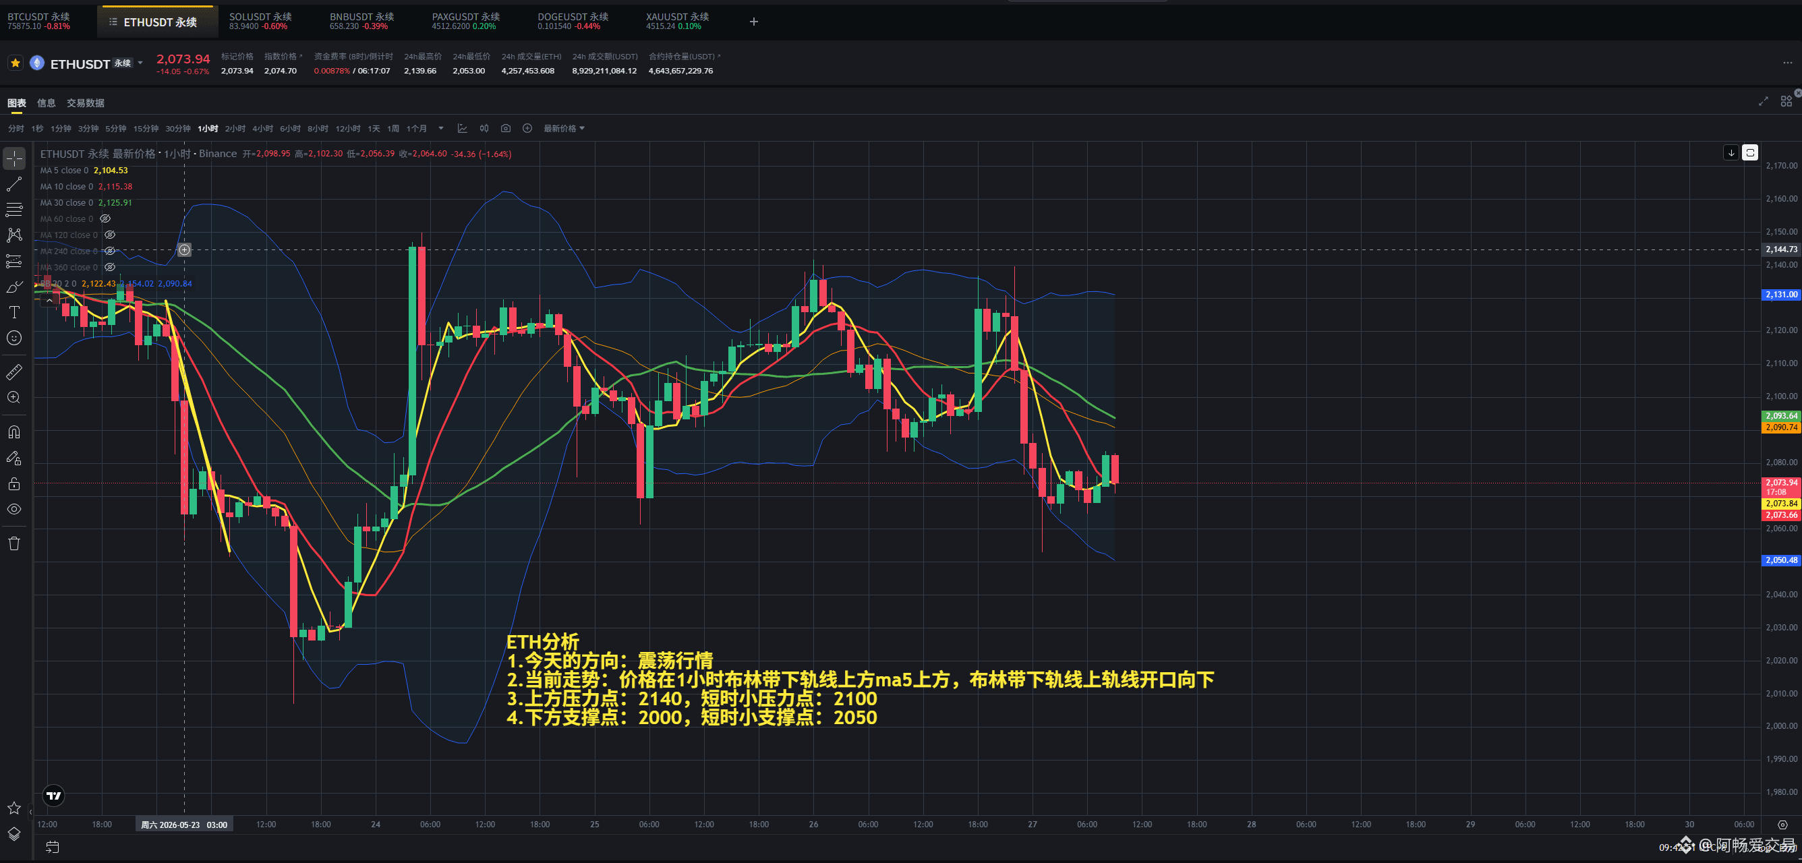1802x863 pixels.
Task: Open the technical indicators chart icon
Action: 463,129
